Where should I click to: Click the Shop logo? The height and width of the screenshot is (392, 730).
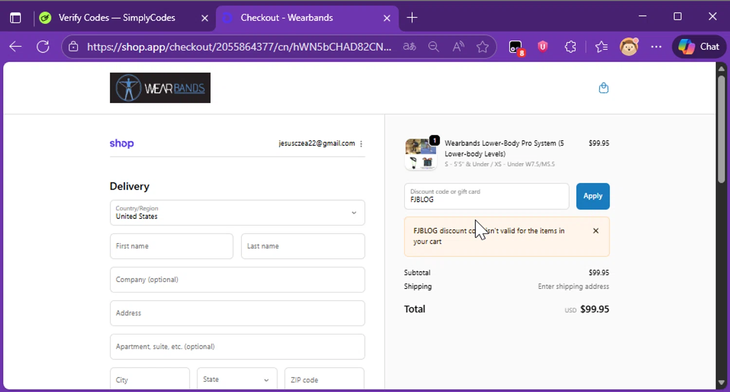click(x=122, y=143)
